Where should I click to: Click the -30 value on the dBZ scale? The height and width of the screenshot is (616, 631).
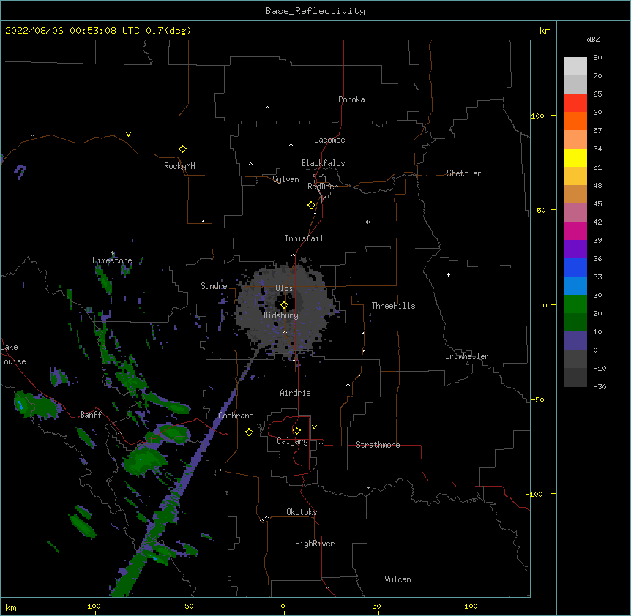pos(600,386)
